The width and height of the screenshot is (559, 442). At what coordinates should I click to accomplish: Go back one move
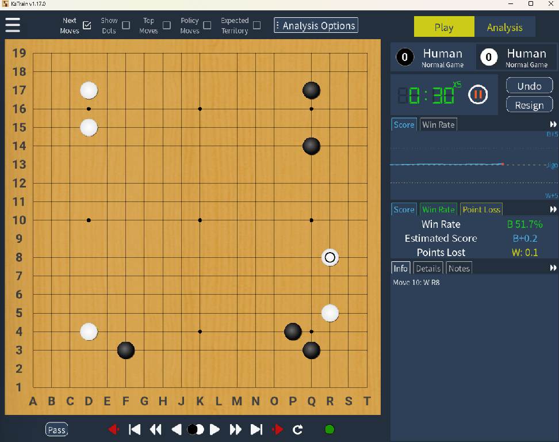coord(177,429)
